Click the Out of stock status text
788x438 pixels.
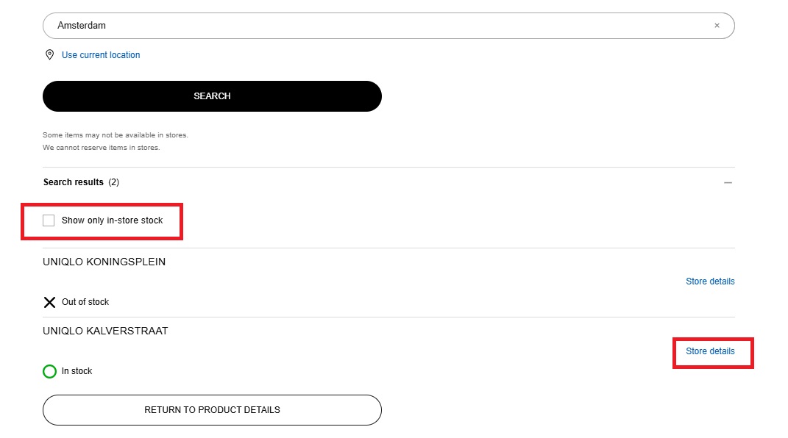point(85,302)
